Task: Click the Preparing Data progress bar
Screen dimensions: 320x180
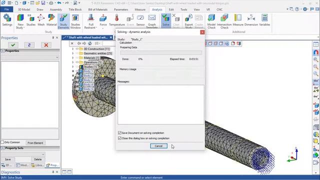Action: point(161,53)
